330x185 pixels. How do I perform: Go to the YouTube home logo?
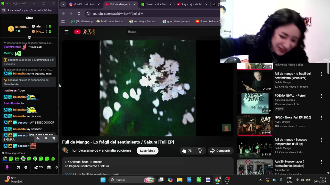[77, 32]
